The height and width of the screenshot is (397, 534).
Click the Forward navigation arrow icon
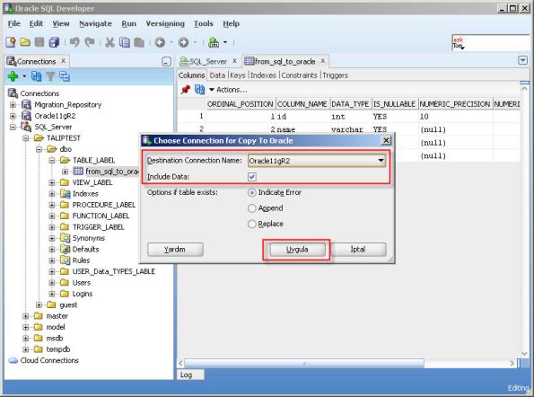pyautogui.click(x=184, y=42)
